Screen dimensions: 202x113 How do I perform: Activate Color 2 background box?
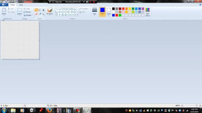coord(109,12)
